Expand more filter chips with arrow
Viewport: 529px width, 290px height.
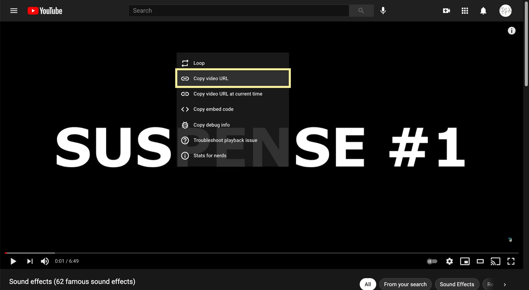(505, 284)
